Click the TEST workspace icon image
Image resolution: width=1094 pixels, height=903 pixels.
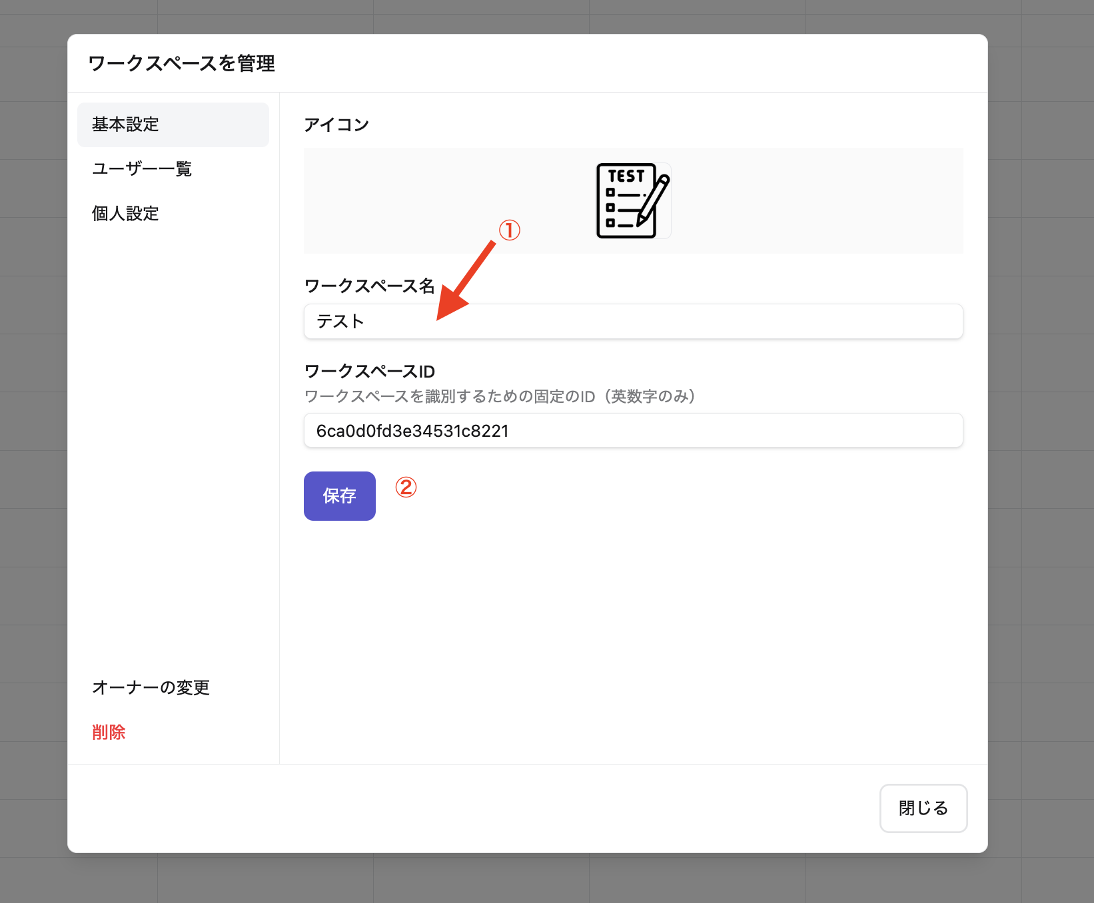[x=633, y=200]
